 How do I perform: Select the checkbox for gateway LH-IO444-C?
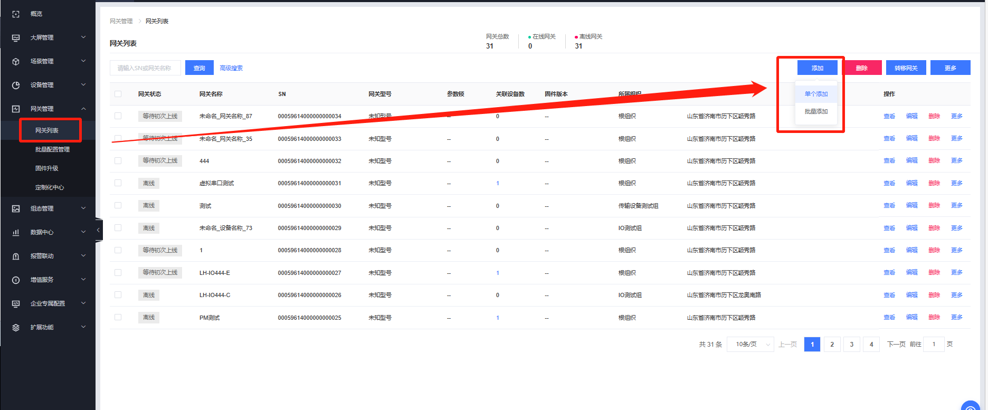tap(118, 295)
